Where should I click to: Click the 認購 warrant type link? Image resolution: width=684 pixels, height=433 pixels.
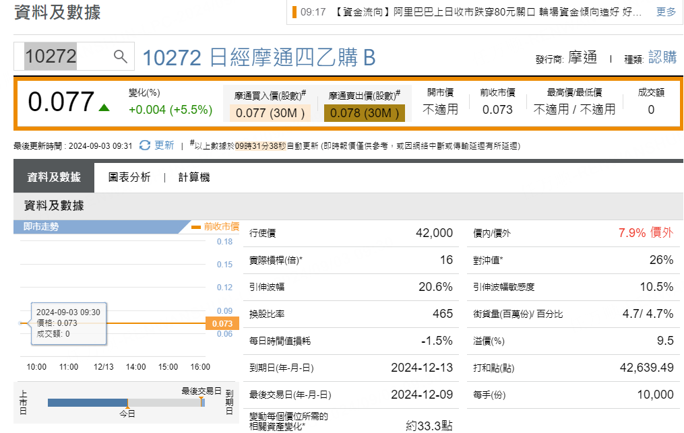click(662, 58)
